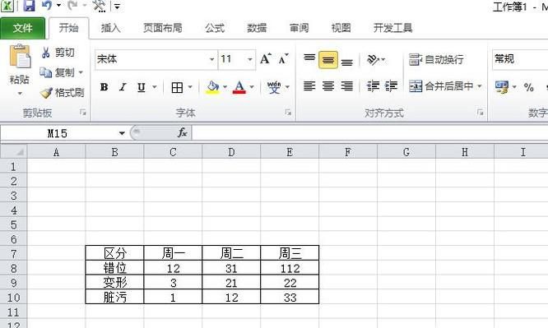
Task: Open the 视图 (View) tab
Action: [x=341, y=28]
